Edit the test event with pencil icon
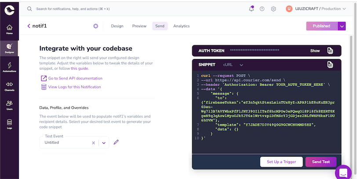 116,142
